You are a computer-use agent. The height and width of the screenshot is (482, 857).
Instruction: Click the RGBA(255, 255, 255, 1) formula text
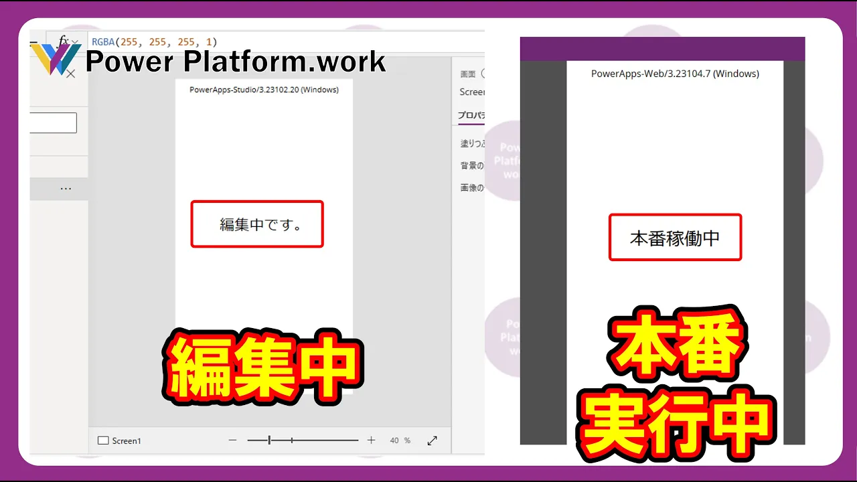[155, 42]
